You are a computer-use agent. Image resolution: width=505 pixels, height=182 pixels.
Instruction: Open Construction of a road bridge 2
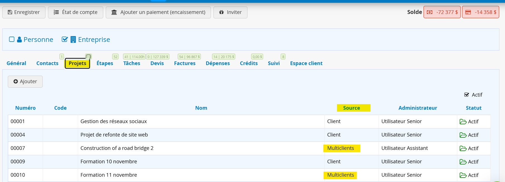[117, 148]
